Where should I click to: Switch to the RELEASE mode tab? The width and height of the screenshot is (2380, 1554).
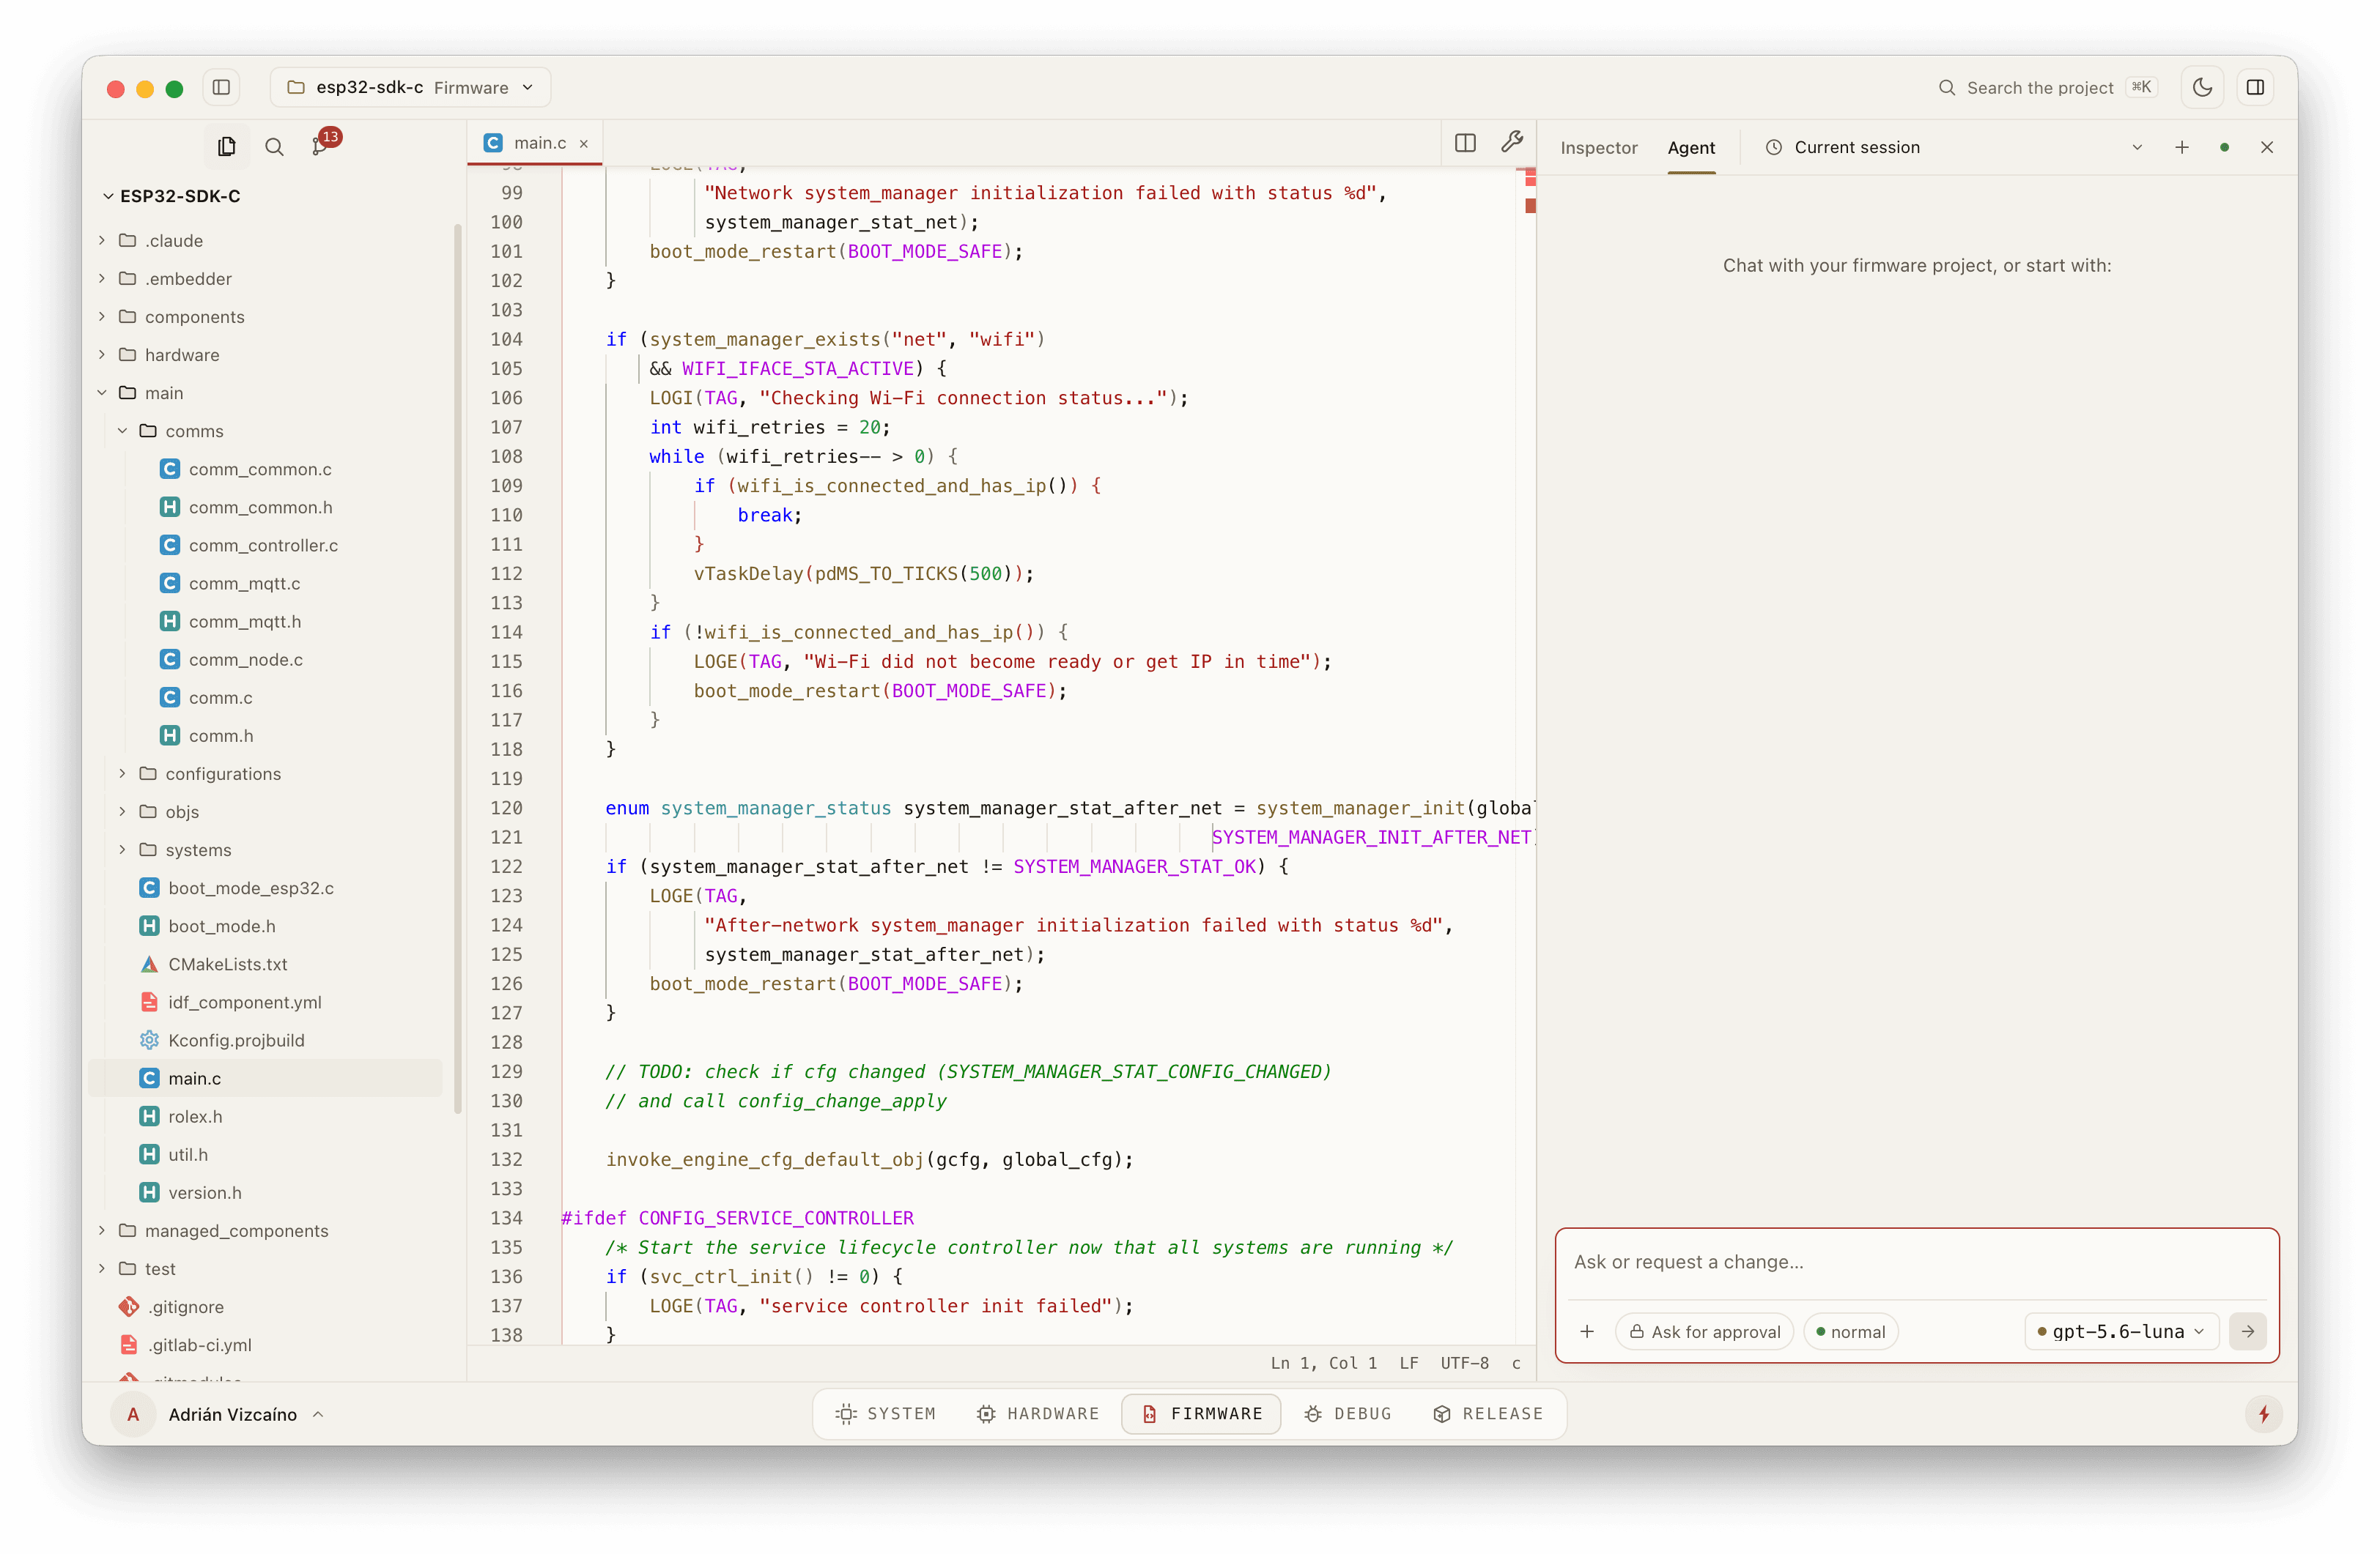(1489, 1413)
